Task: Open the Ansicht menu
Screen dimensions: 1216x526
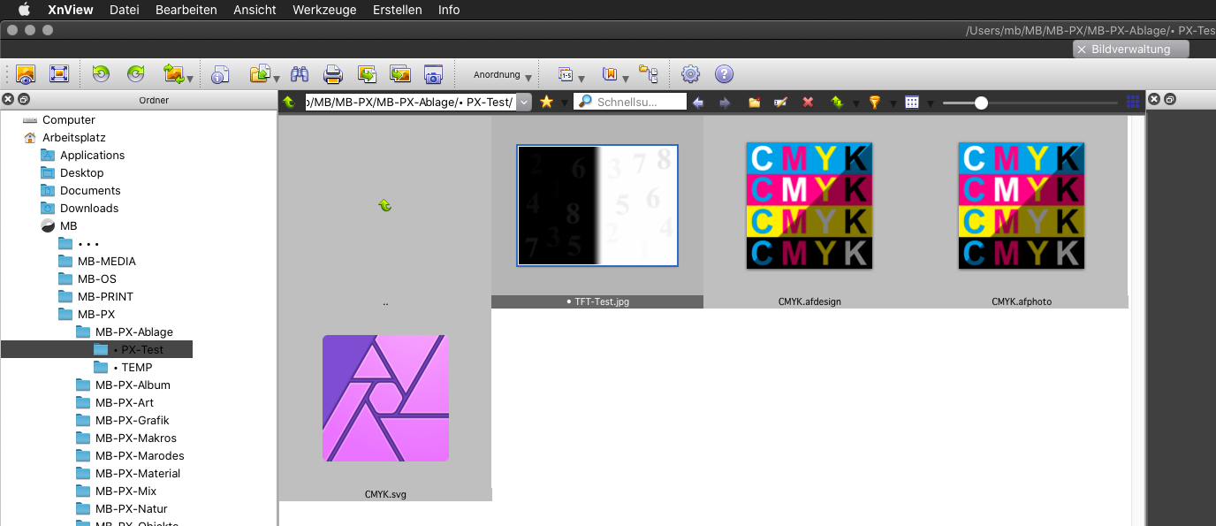Action: [255, 10]
